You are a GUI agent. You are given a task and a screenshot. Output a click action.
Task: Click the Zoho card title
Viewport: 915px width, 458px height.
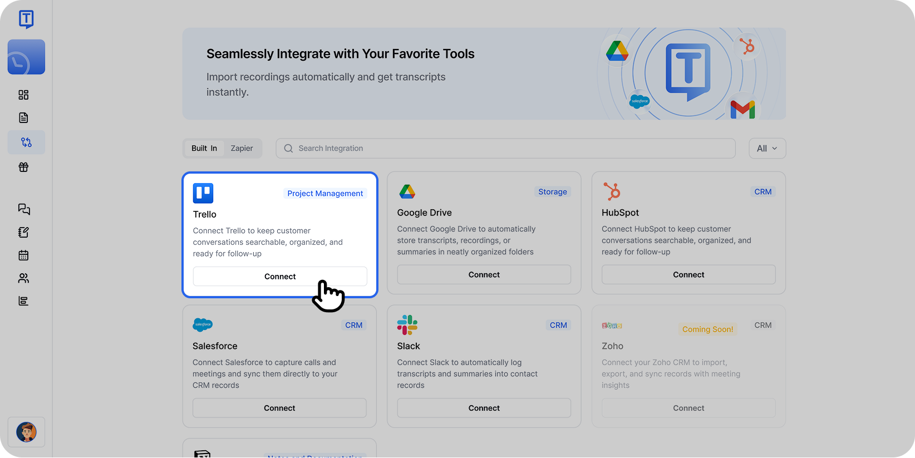click(612, 346)
